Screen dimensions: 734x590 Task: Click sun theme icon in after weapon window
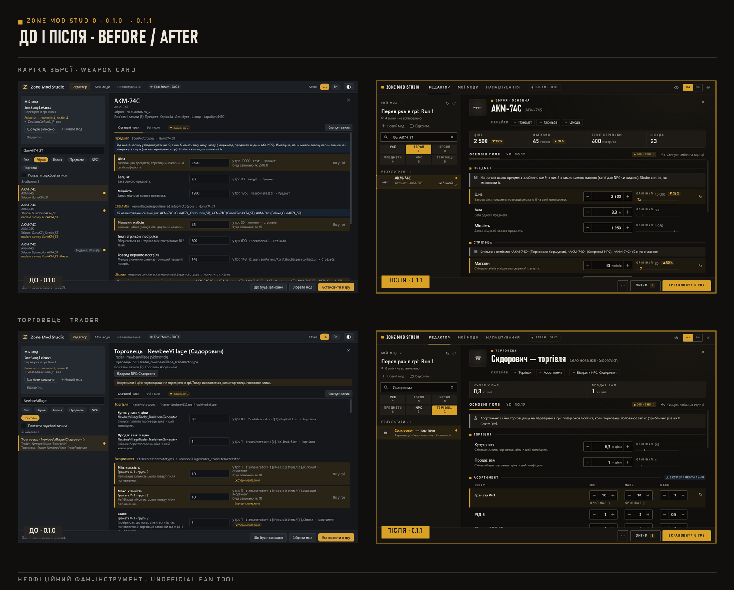point(708,87)
